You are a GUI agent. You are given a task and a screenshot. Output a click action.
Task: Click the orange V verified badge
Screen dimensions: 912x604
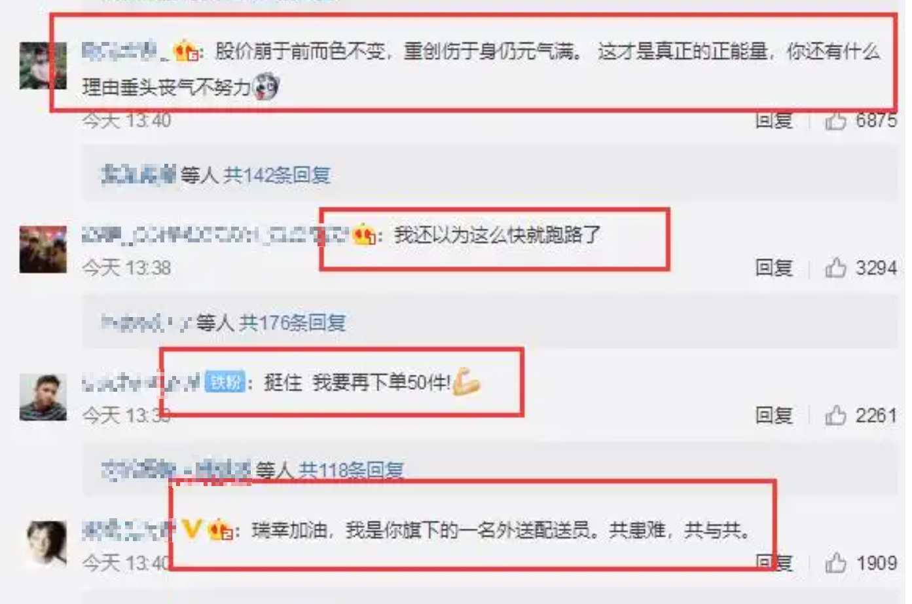point(191,529)
